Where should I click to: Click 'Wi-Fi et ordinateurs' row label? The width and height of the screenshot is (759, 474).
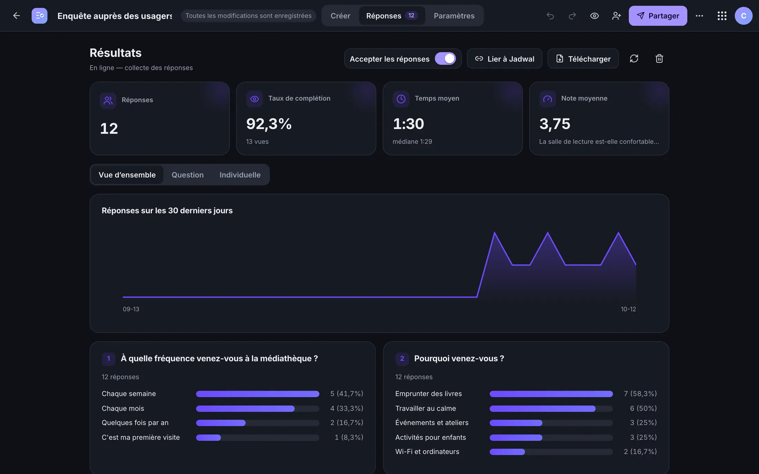pyautogui.click(x=427, y=452)
